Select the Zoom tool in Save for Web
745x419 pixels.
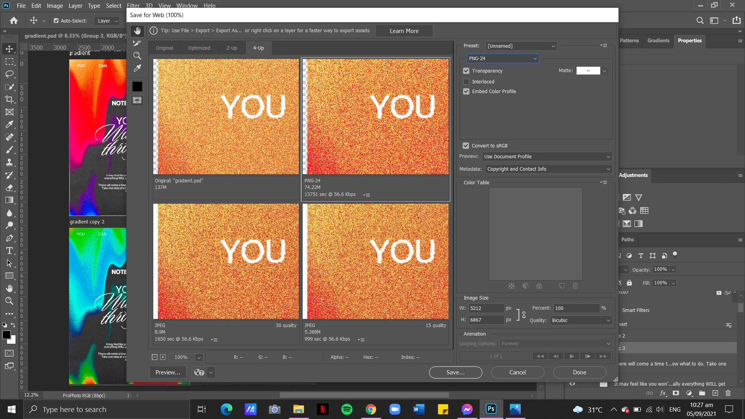(137, 56)
